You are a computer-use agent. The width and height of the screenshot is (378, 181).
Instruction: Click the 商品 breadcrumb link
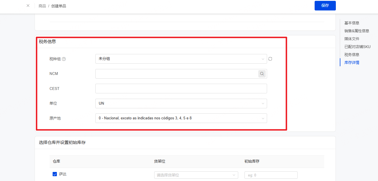click(42, 6)
